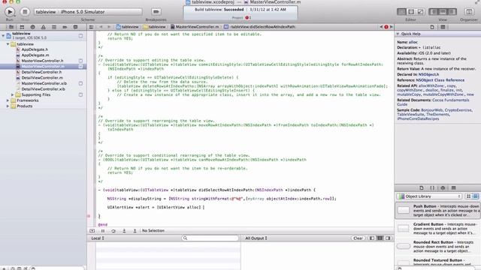The image size is (481, 270).
Task: Open NSObject Class Reference link
Action: coord(440,80)
